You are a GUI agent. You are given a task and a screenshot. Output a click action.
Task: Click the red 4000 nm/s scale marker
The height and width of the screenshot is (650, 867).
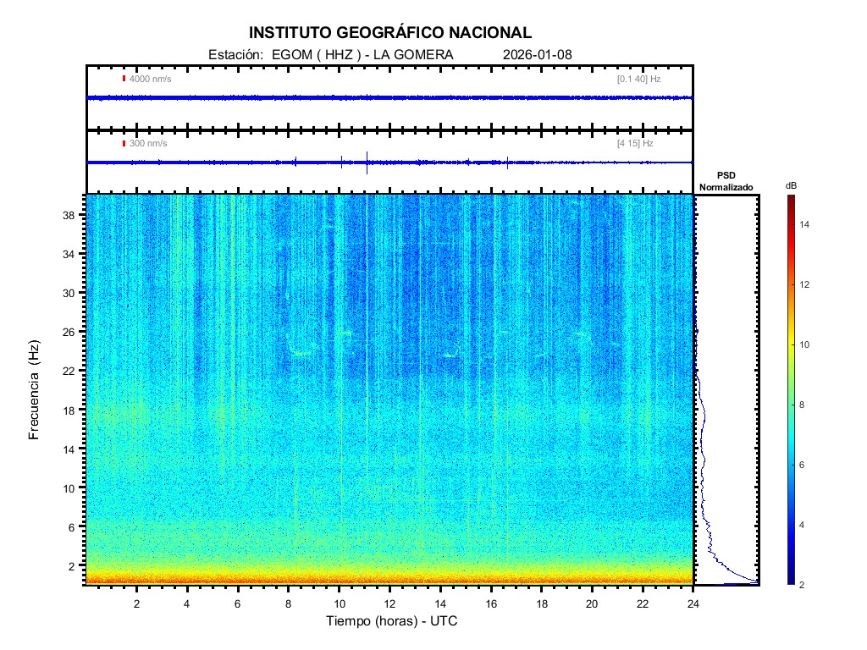[x=124, y=79]
